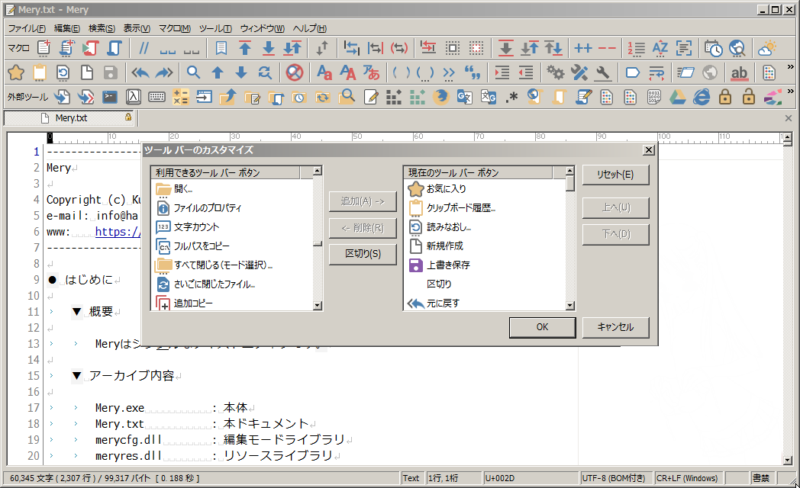Viewport: 800px width, 488px height.
Task: Select ファイルのプロパティ in the available buttons list
Action: (x=207, y=207)
